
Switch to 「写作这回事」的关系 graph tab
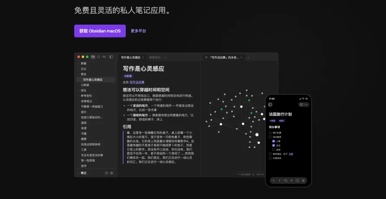pyautogui.click(x=224, y=58)
